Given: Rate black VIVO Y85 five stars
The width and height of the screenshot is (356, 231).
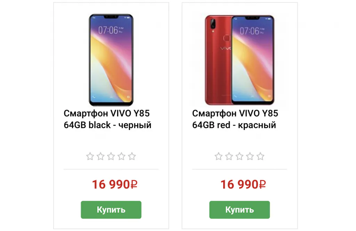Looking at the screenshot, I should 132,156.
